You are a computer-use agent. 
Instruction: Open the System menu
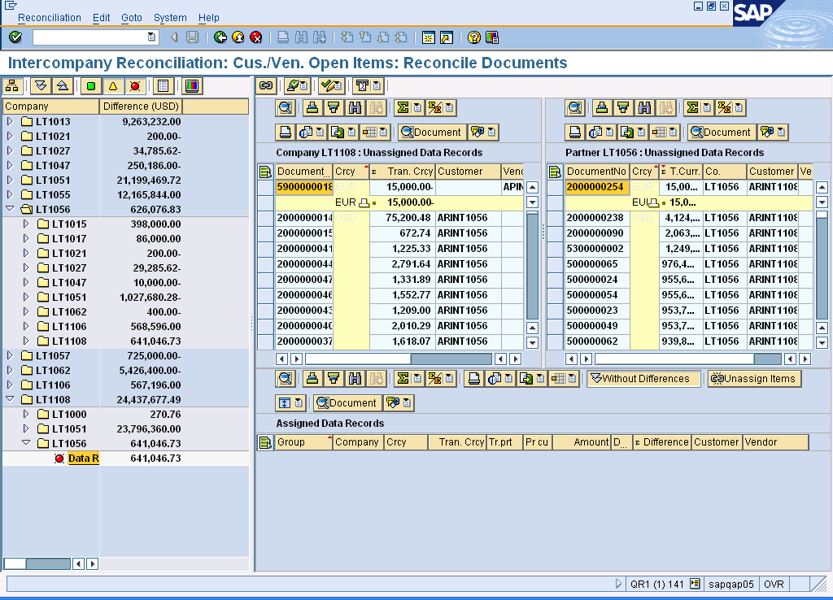point(170,18)
